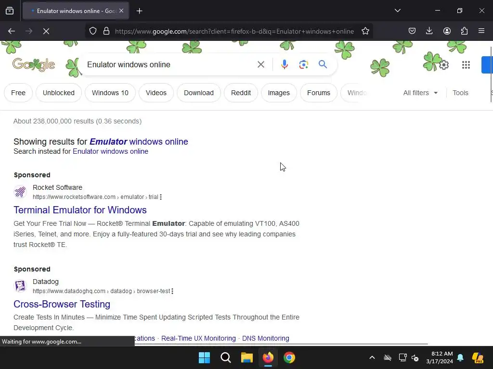The width and height of the screenshot is (493, 369).
Task: Switch to Videos results
Action: [x=156, y=93]
